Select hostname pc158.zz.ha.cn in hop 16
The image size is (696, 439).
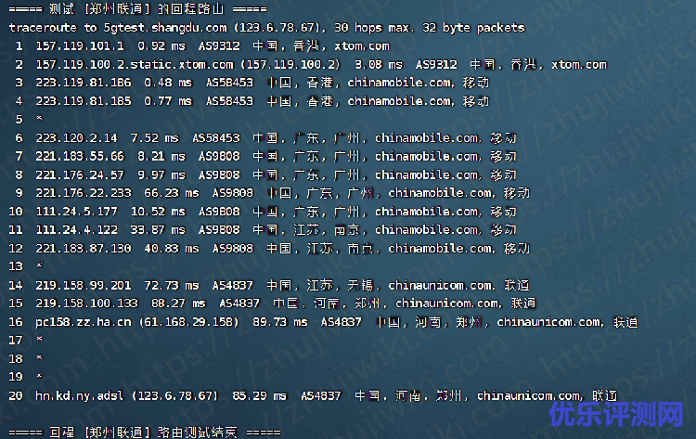(x=84, y=322)
